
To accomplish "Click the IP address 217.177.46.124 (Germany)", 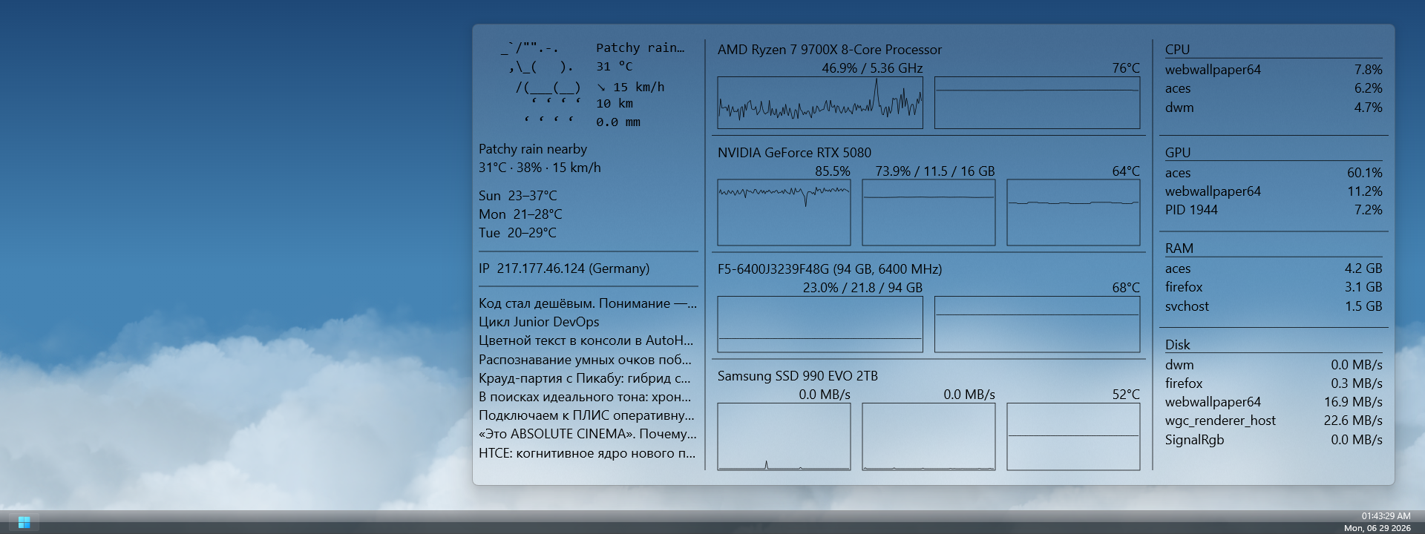I will 564,268.
